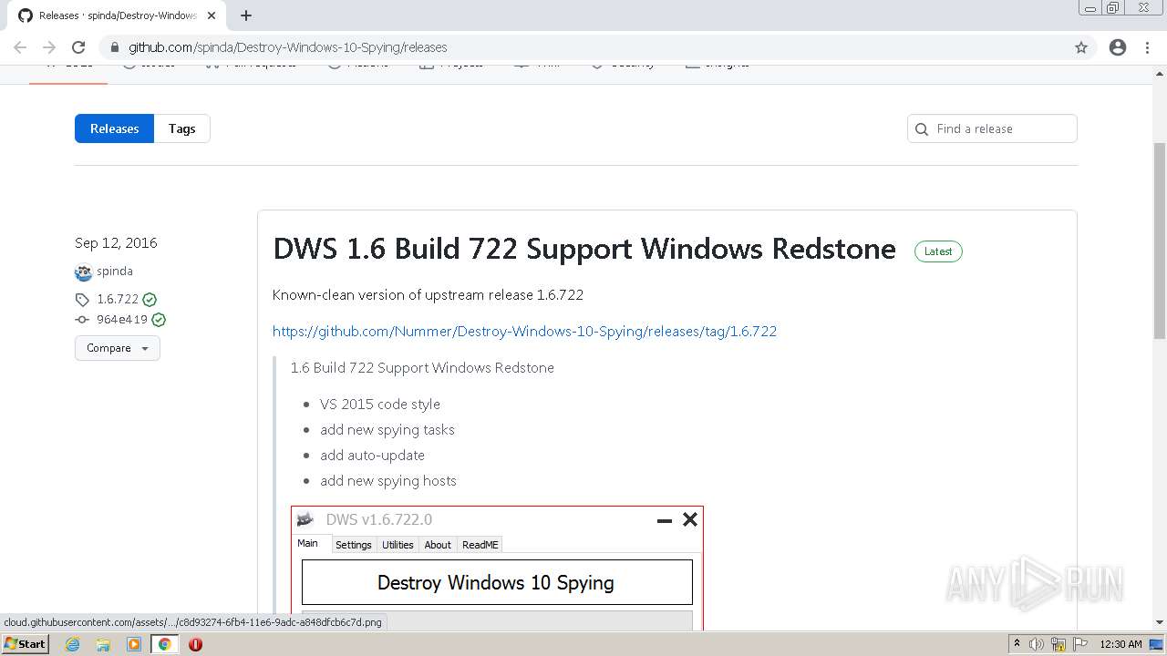Open the 1.6.722 tag link
Viewport: 1167px width, 656px height.
click(x=118, y=300)
